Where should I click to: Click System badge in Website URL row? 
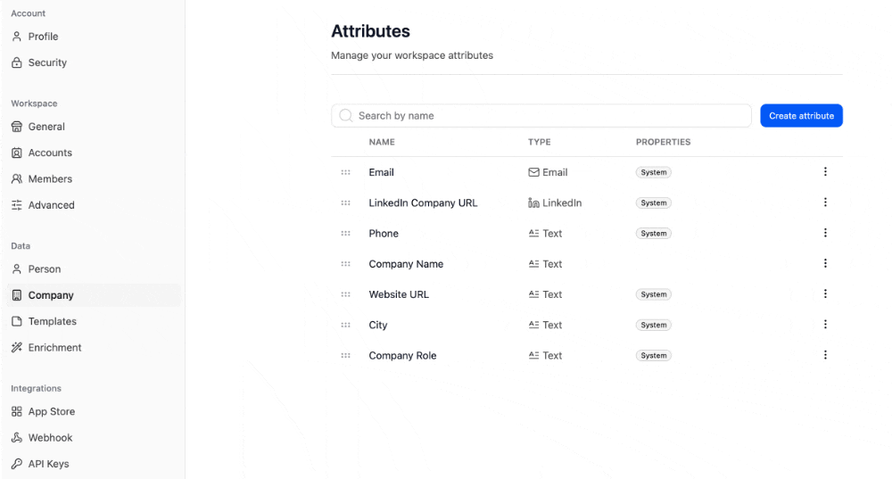pos(654,294)
